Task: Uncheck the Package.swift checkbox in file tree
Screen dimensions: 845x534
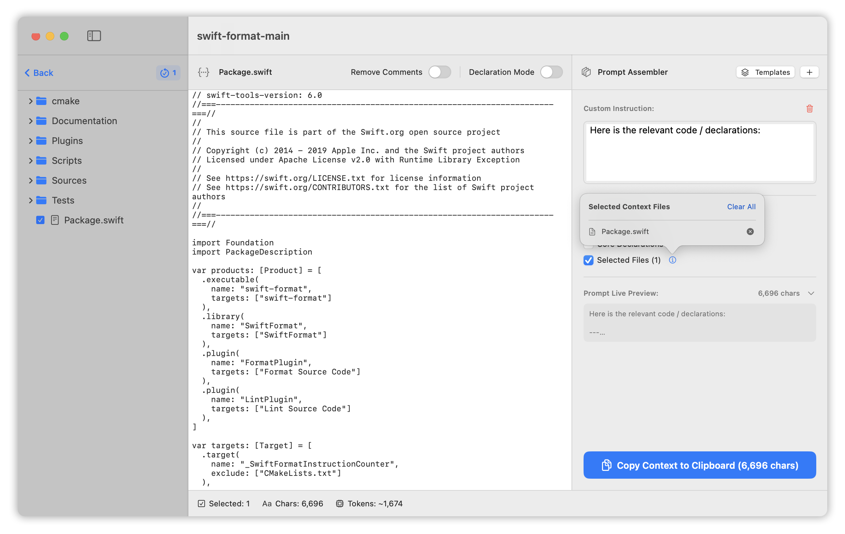Action: pos(40,220)
